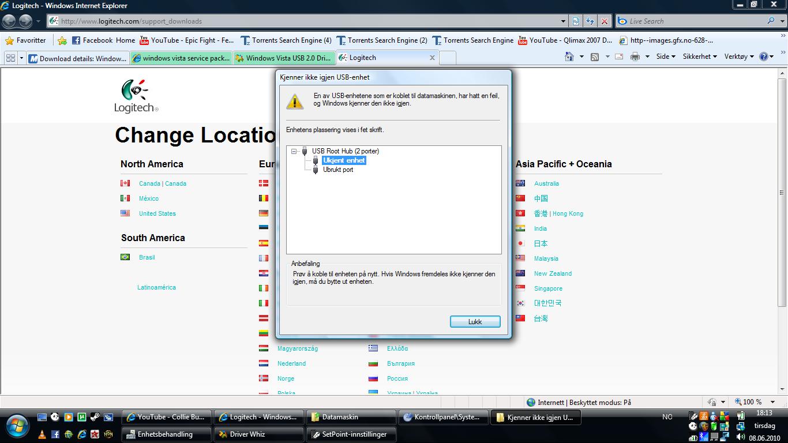This screenshot has height=443, width=788.
Task: Click the USB Root Hub (2 porter) entry
Action: (346, 151)
